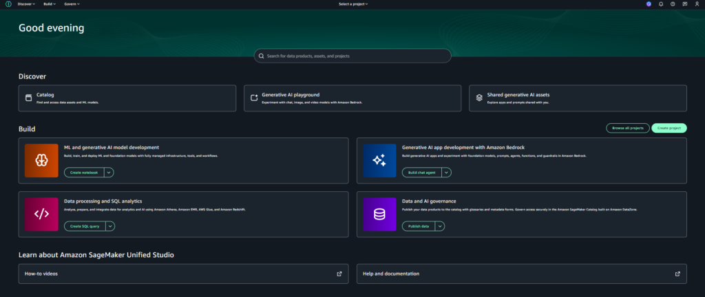Image resolution: width=705 pixels, height=297 pixels.
Task: Open the Help and documentation link
Action: (x=522, y=274)
